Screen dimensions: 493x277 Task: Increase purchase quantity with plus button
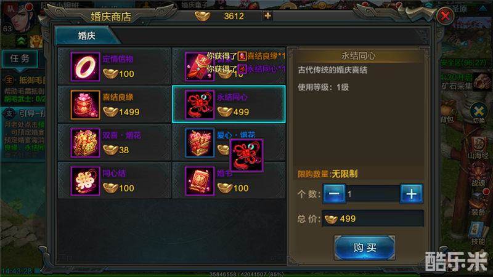tap(411, 194)
